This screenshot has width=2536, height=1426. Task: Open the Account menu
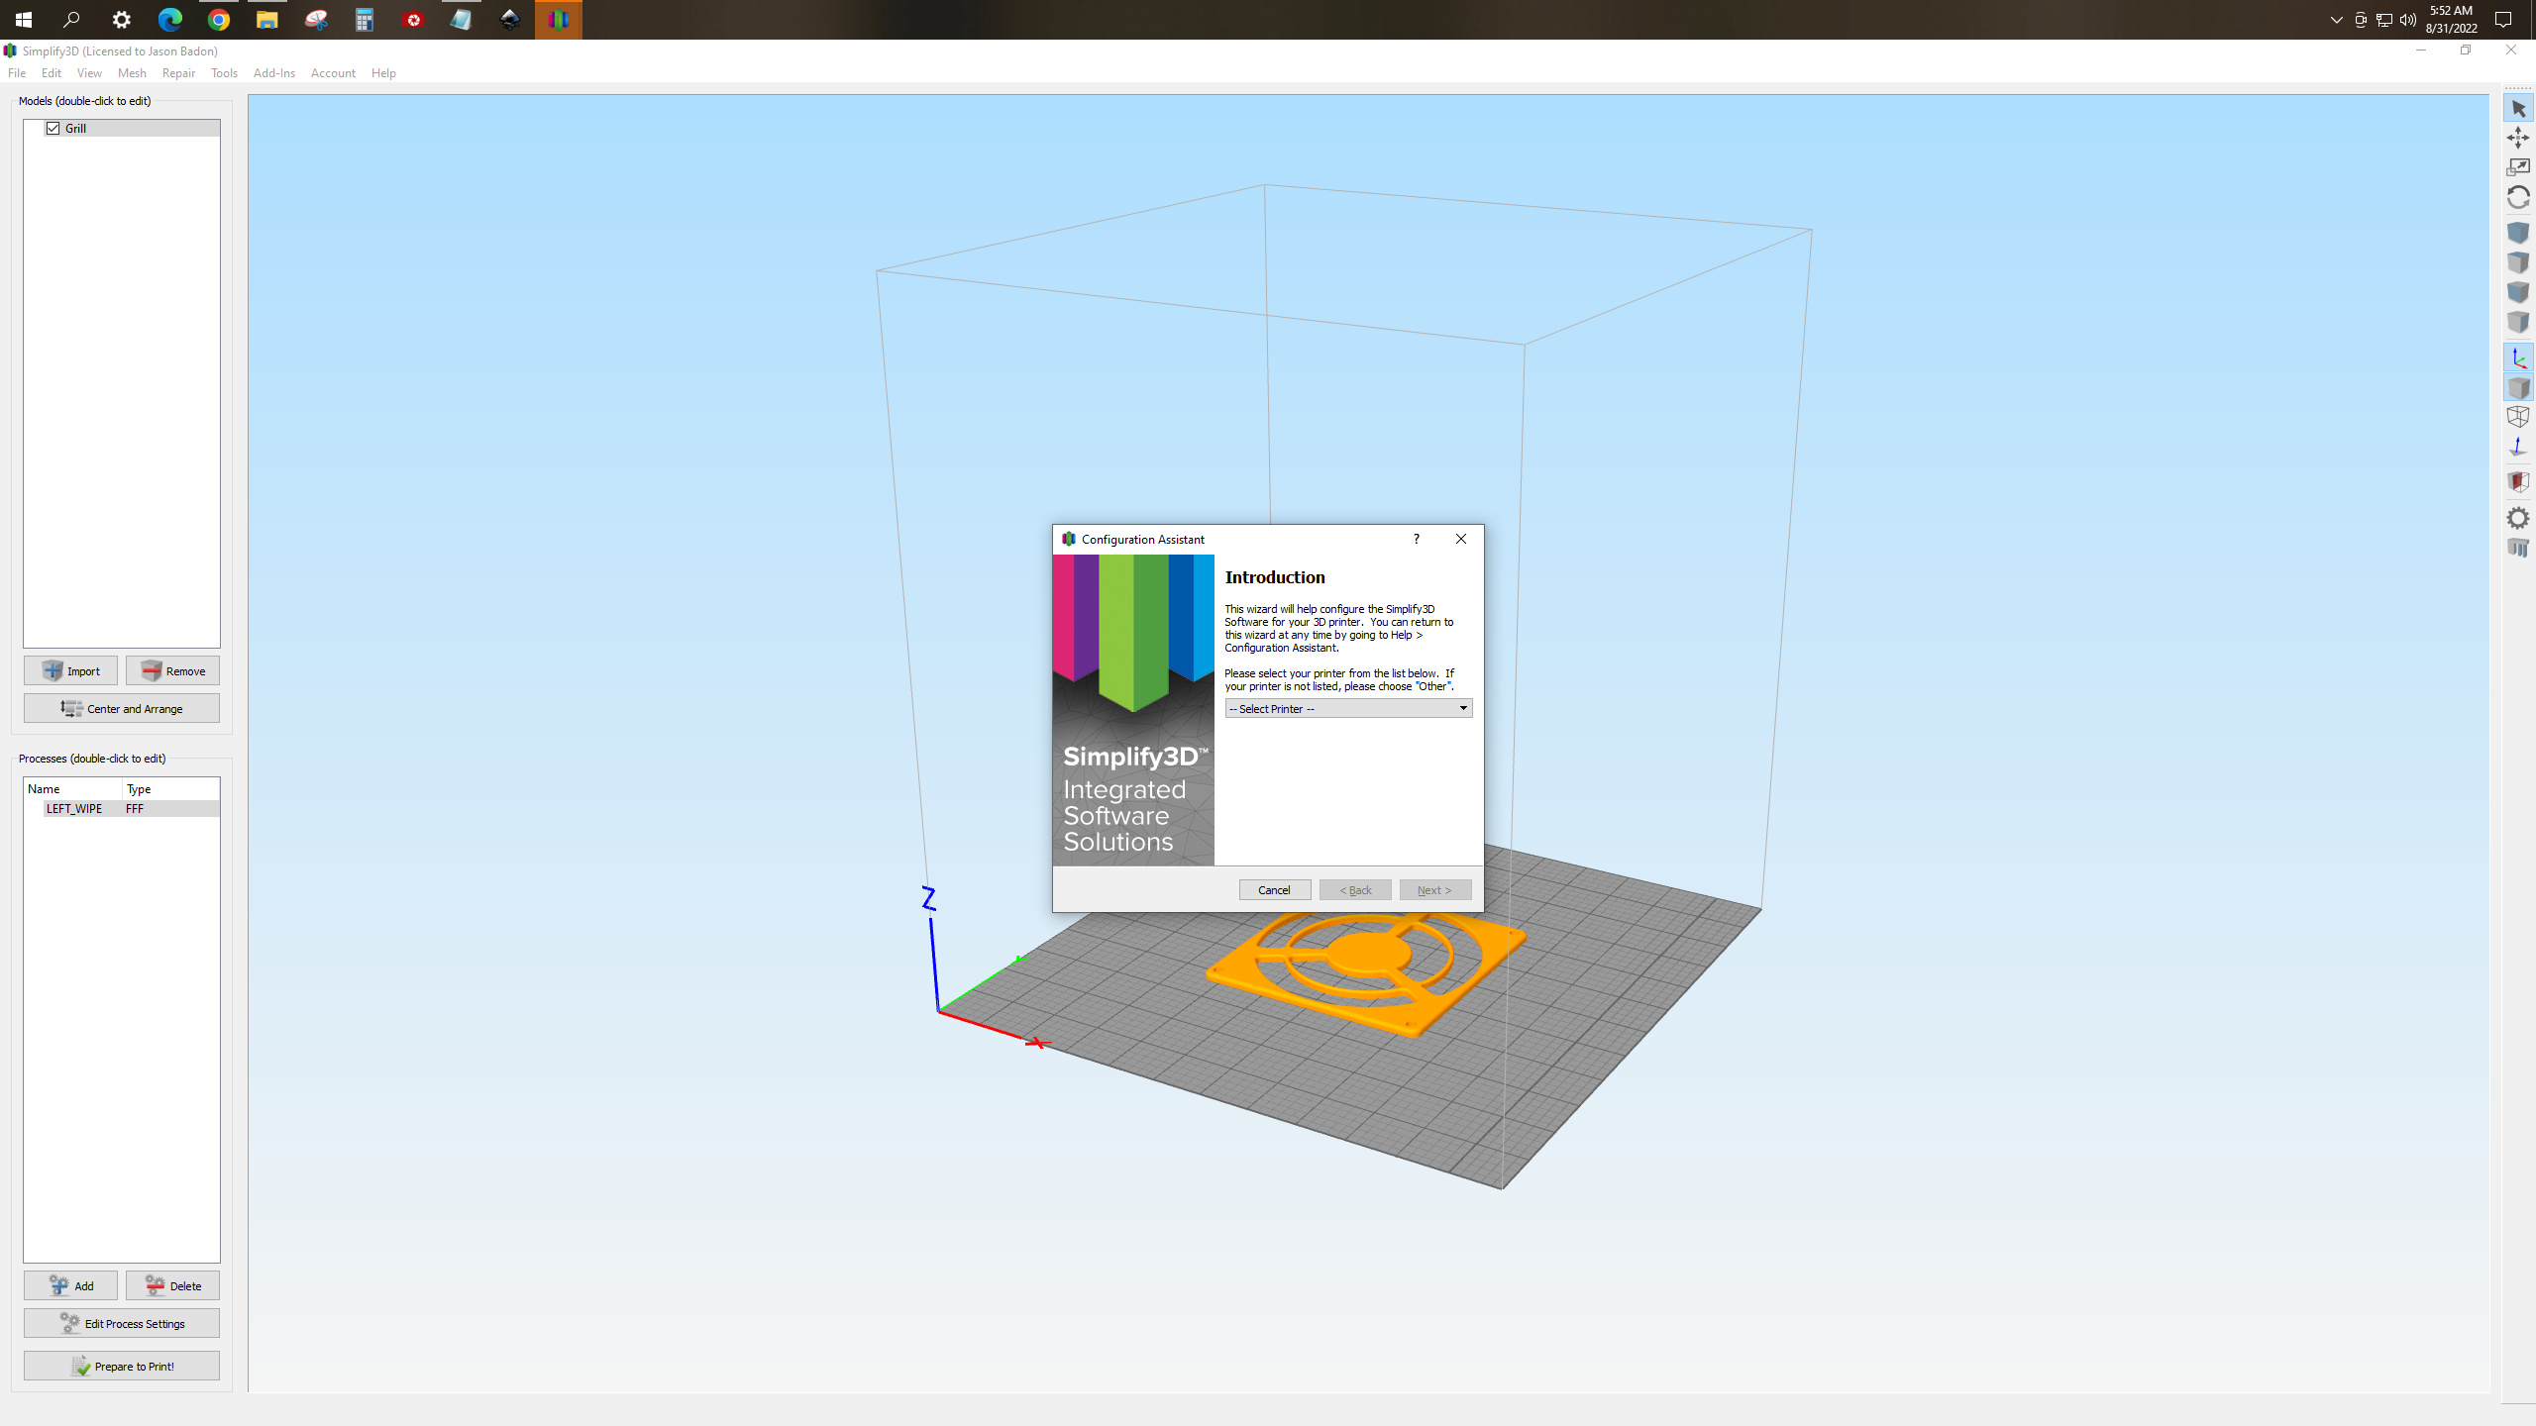(333, 73)
